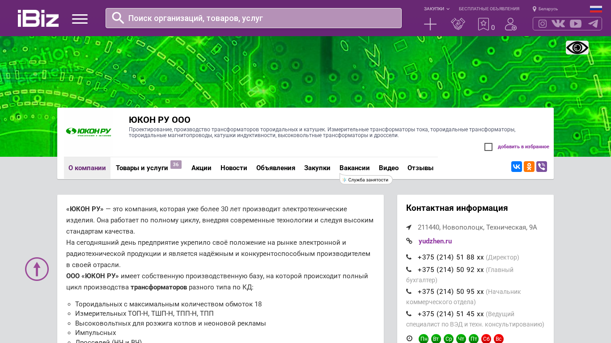Image resolution: width=611 pixels, height=343 pixels.
Task: Click address 211440, Новополоцк, Техническая, 9А
Action: pos(477,227)
